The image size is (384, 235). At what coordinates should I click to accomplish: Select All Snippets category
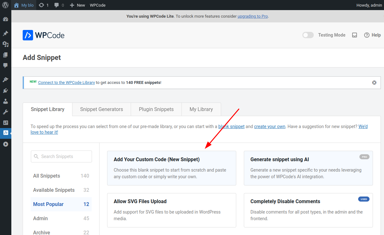(x=61, y=176)
